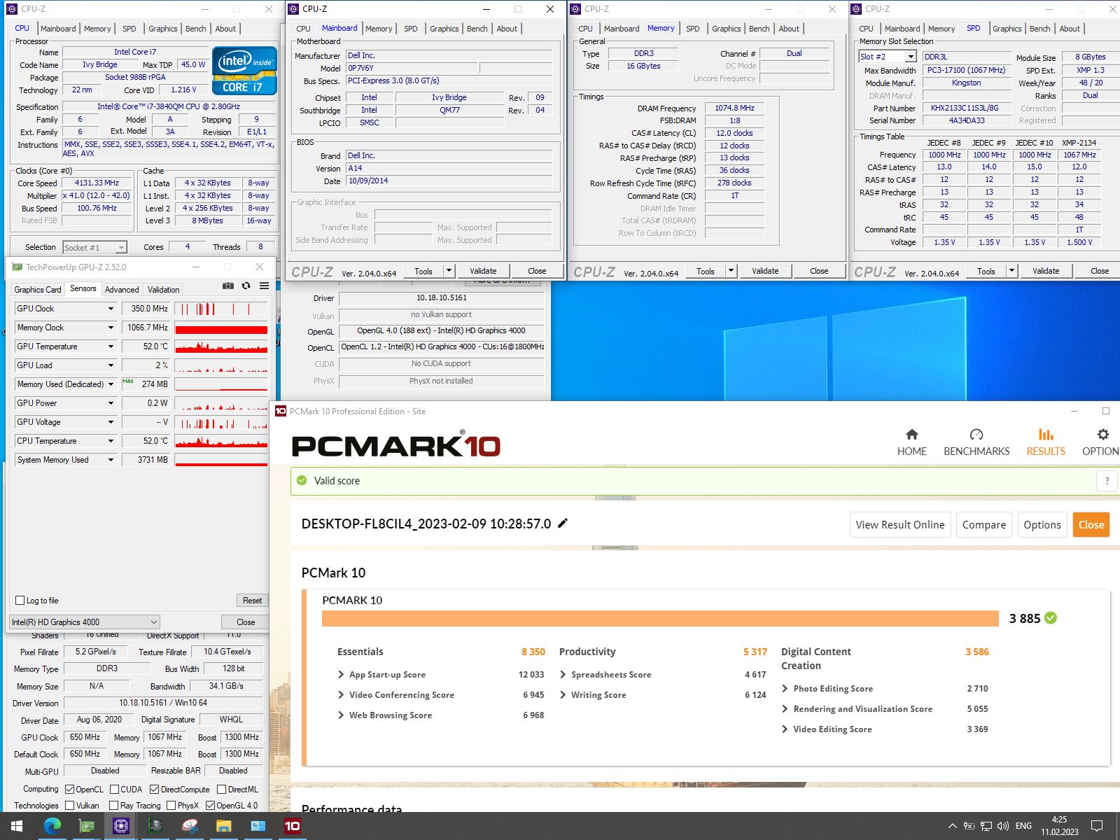Click Validate in the Memory CPU-Z window
The width and height of the screenshot is (1120, 840).
765,271
